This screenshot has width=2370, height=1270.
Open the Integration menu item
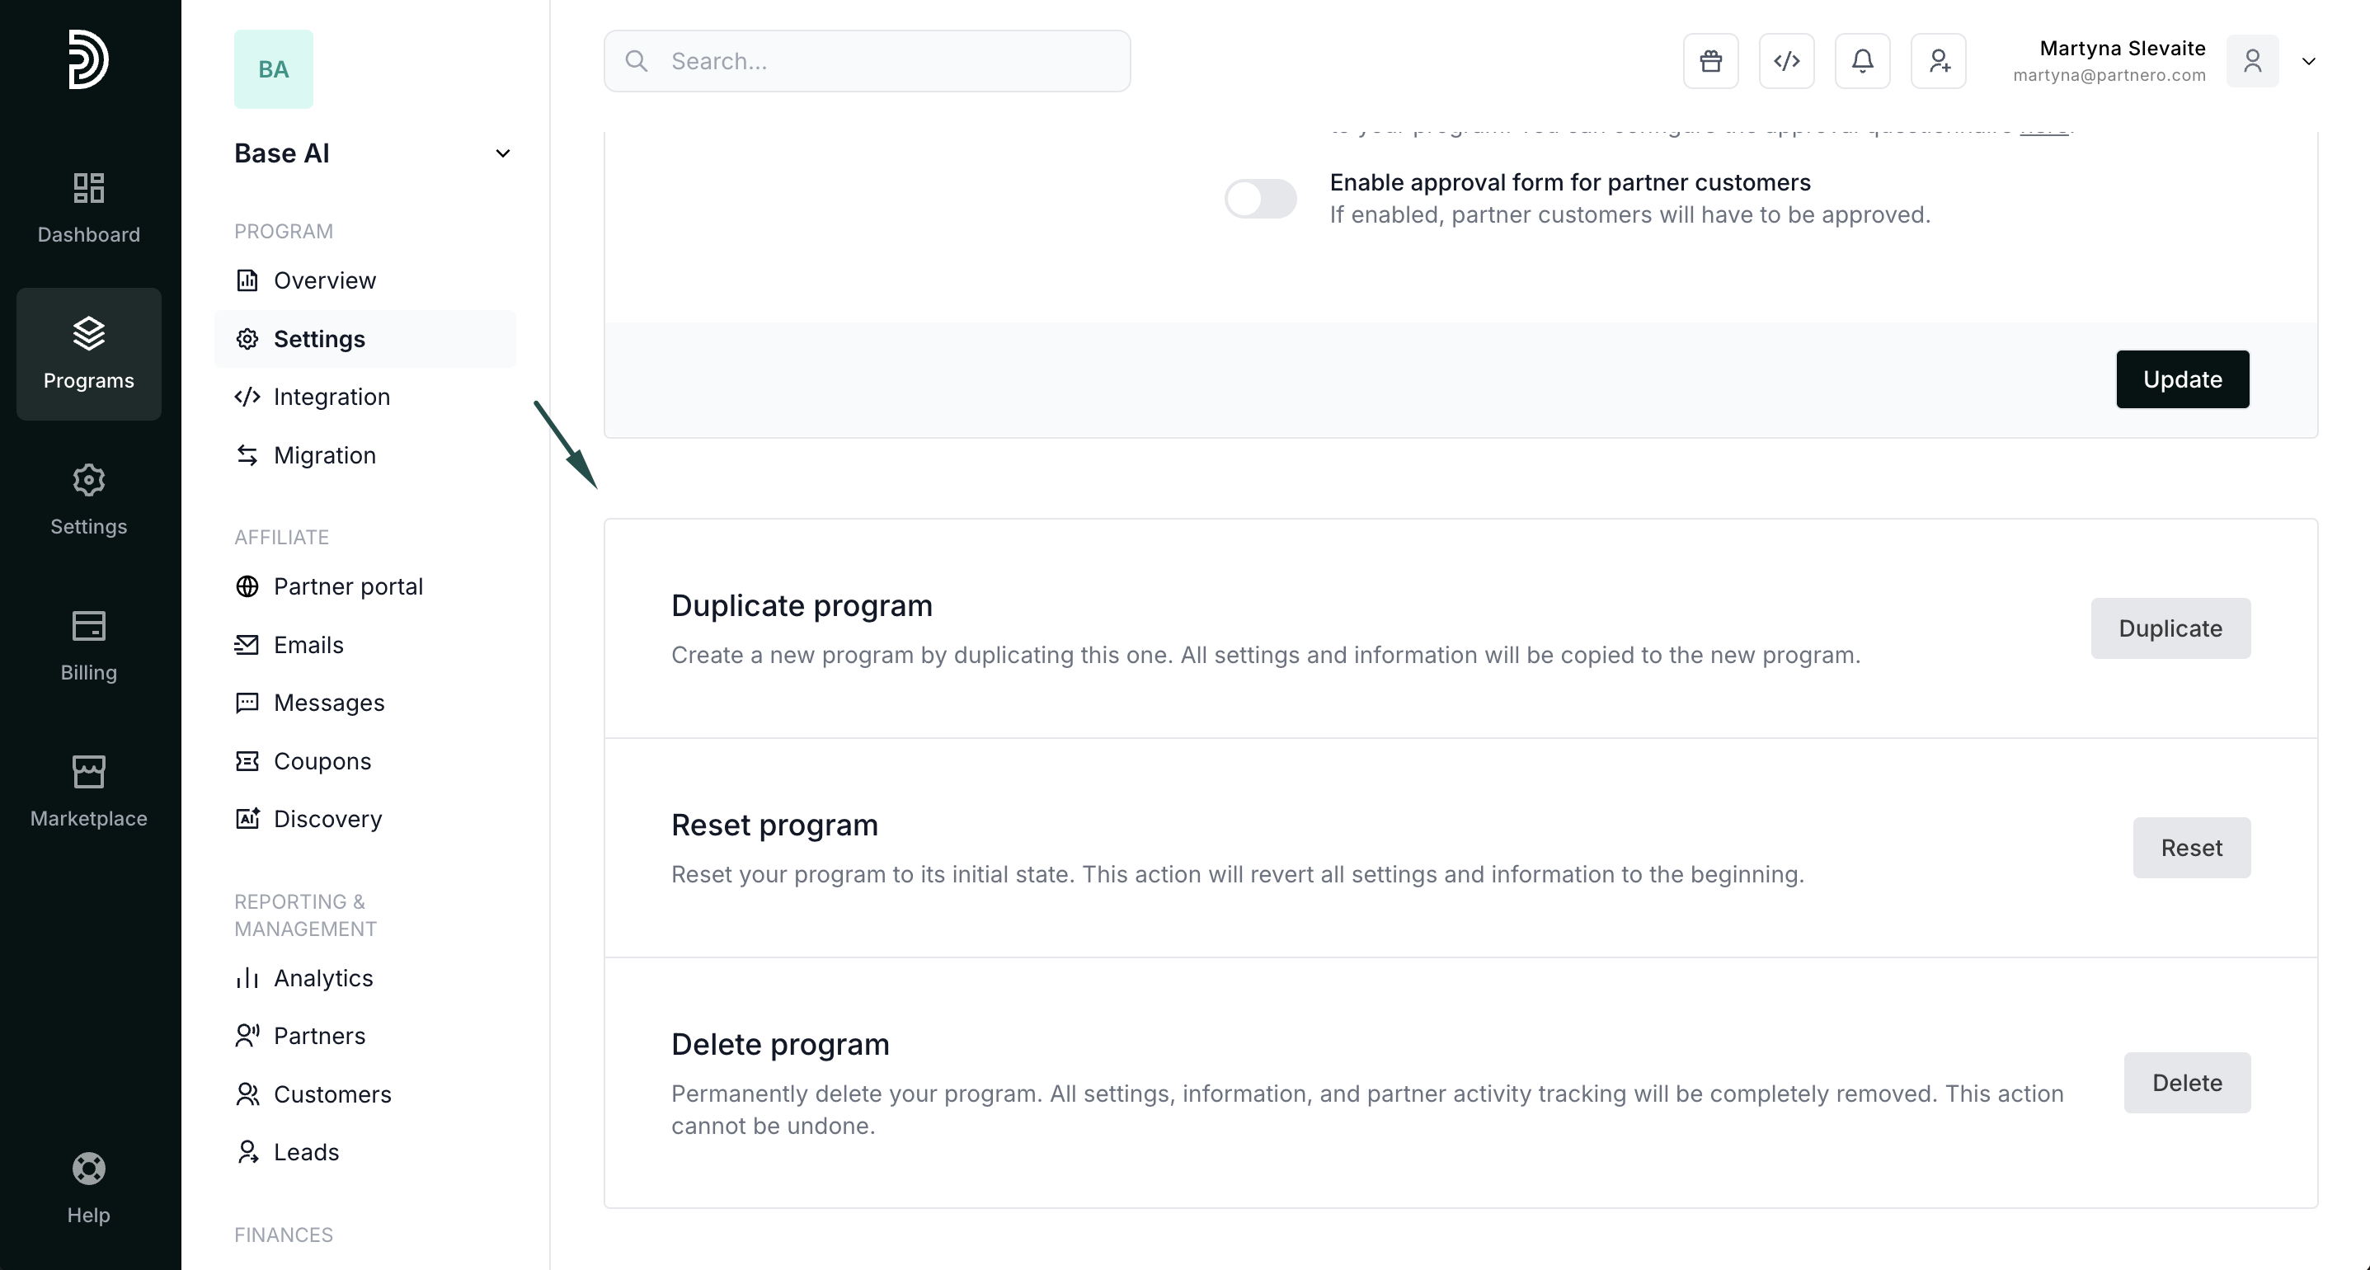pos(332,397)
